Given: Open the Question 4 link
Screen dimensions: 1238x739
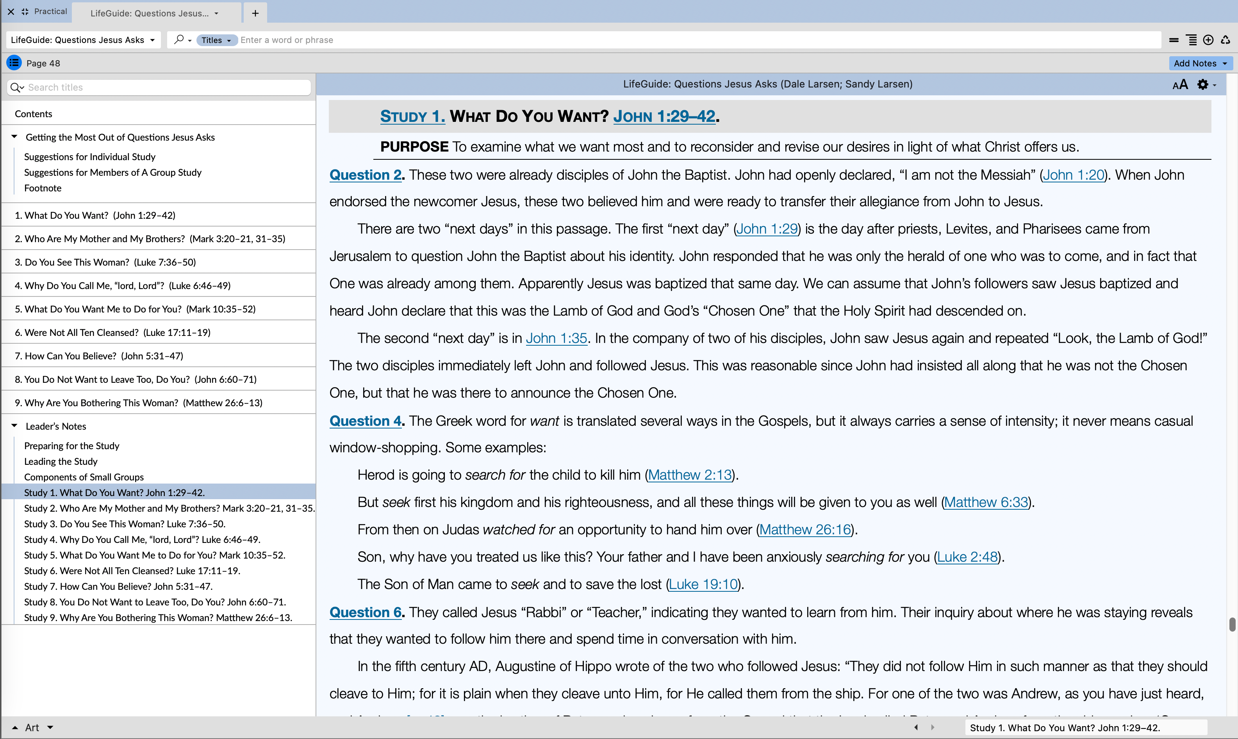Looking at the screenshot, I should (365, 421).
